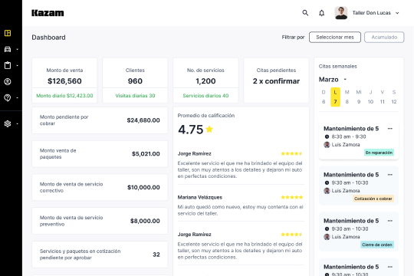Open the Marzo month dropdown
The width and height of the screenshot is (414, 276).
pos(345,80)
